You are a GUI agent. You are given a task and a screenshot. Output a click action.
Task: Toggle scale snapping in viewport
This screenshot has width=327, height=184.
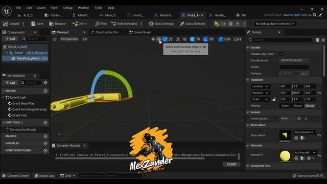[x=220, y=39]
